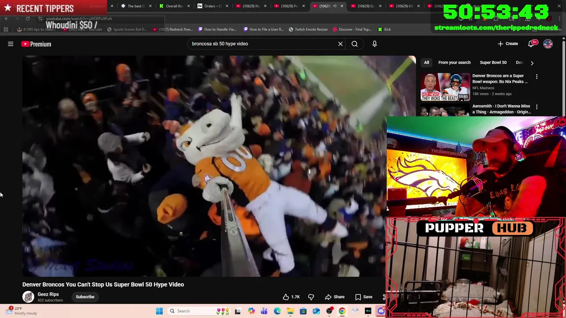Switch to Orders browser tab
Viewport: 566px width, 318px height.
(212, 6)
